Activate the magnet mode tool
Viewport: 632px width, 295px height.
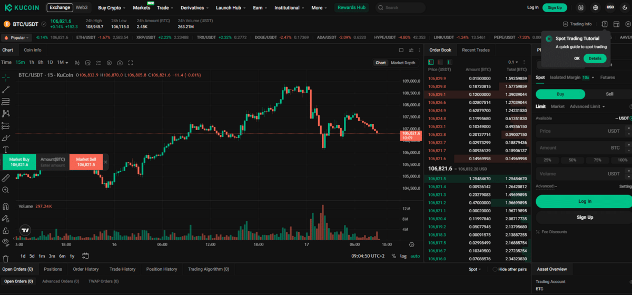(6, 206)
